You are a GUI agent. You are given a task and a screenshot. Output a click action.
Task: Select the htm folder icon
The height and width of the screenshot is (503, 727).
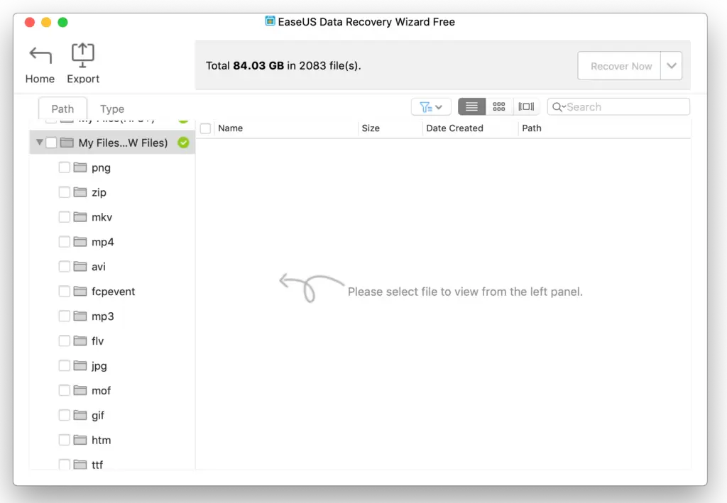(80, 440)
